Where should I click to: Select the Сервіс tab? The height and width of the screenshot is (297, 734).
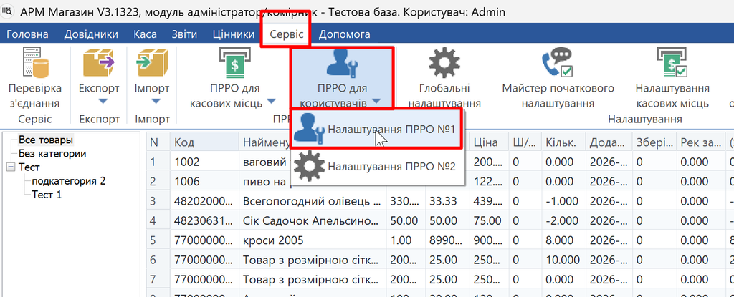[287, 34]
